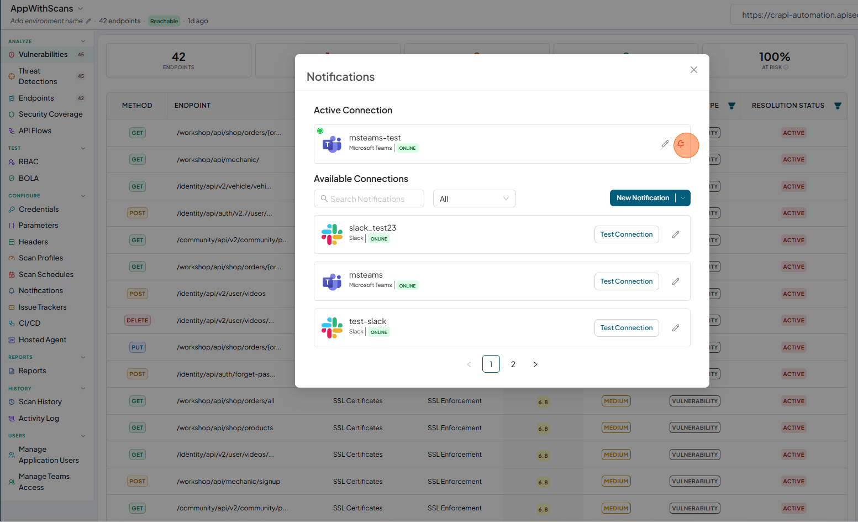Click the Hosted Agent icon
This screenshot has width=858, height=522.
click(x=12, y=340)
